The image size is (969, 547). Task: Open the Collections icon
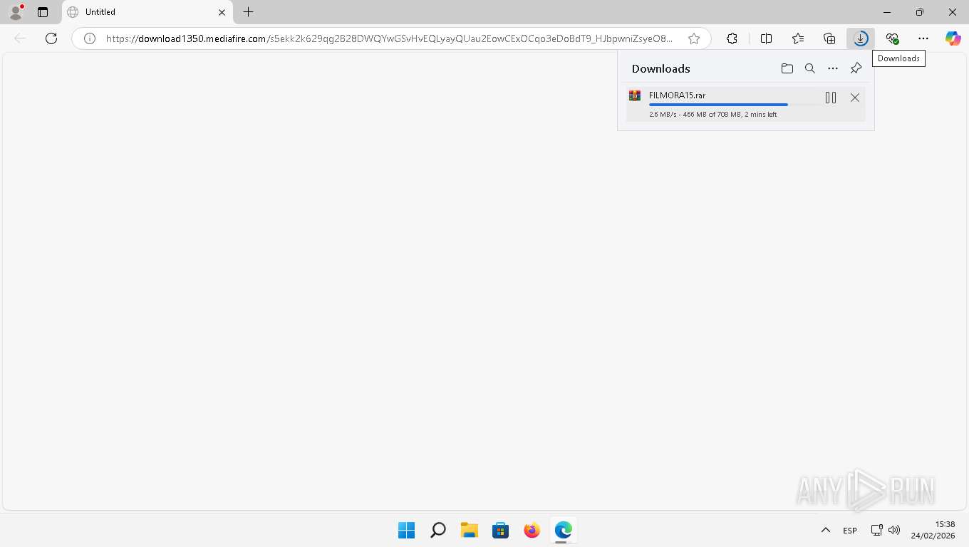[829, 38]
